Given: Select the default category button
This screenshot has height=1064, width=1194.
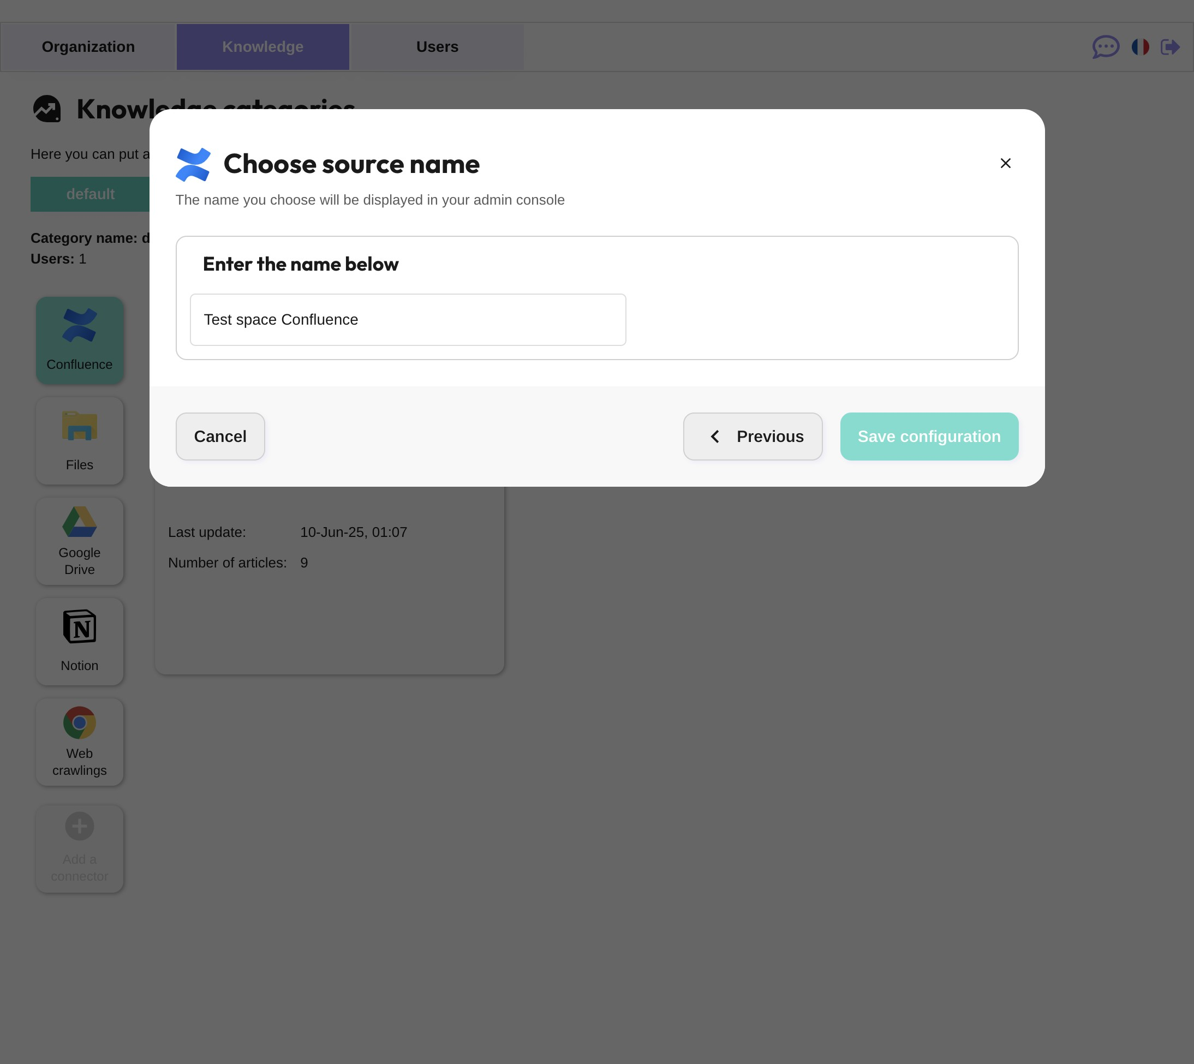Looking at the screenshot, I should pyautogui.click(x=90, y=194).
